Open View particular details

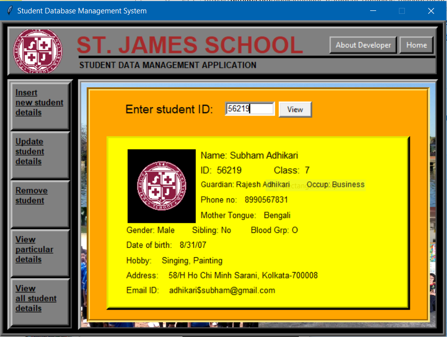(40, 253)
